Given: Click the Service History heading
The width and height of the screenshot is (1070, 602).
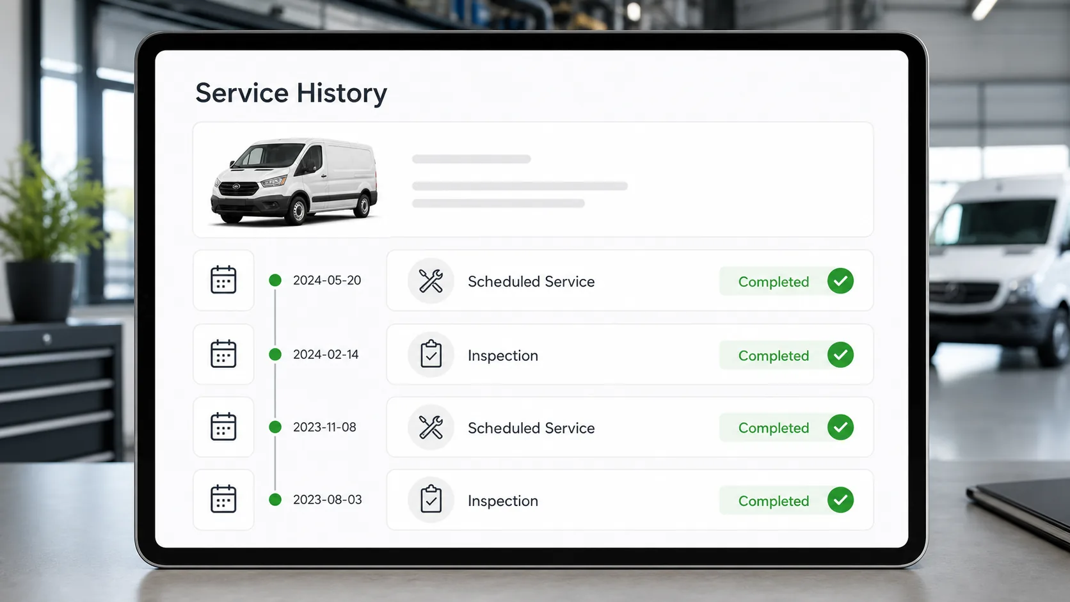Looking at the screenshot, I should coord(291,93).
